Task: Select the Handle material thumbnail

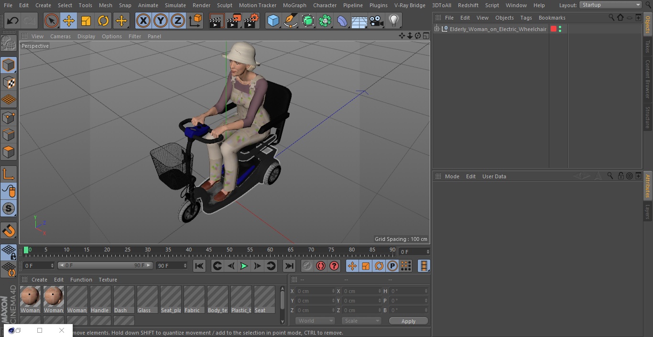Action: 100,299
